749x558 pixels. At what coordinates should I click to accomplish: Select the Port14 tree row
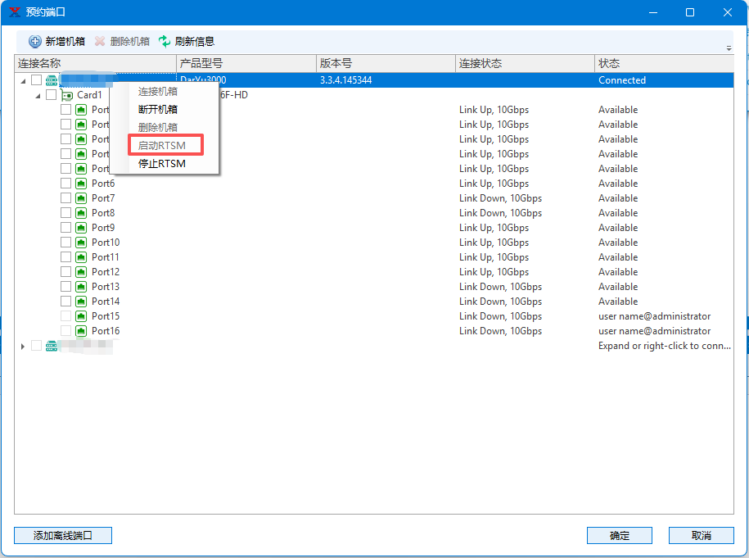point(106,302)
